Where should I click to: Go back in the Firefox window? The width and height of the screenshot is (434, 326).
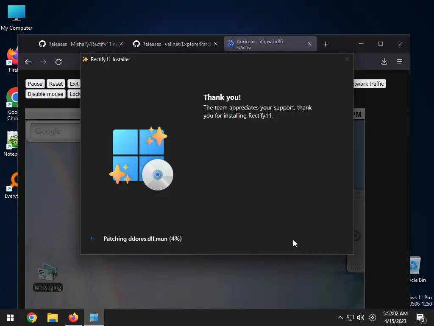(28, 62)
